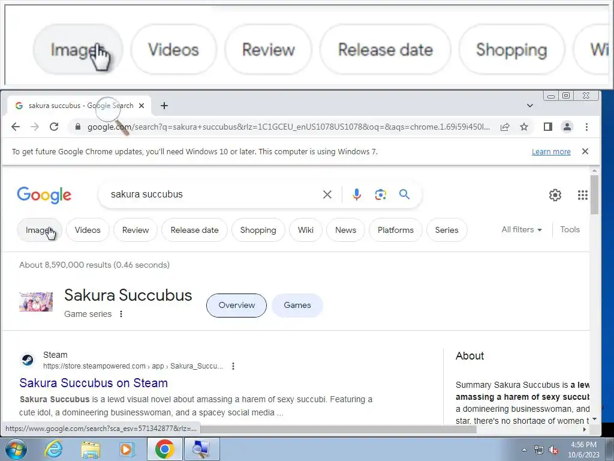Click the Learn more link
Image resolution: width=614 pixels, height=461 pixels.
pyautogui.click(x=551, y=152)
